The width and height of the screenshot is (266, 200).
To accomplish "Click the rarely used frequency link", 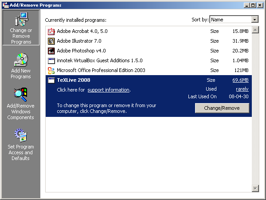I will (242, 89).
